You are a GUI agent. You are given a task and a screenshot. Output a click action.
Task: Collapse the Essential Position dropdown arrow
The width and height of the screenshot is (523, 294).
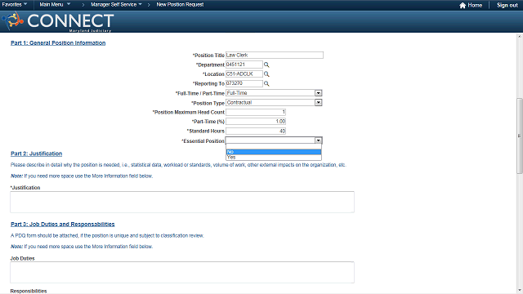click(318, 140)
